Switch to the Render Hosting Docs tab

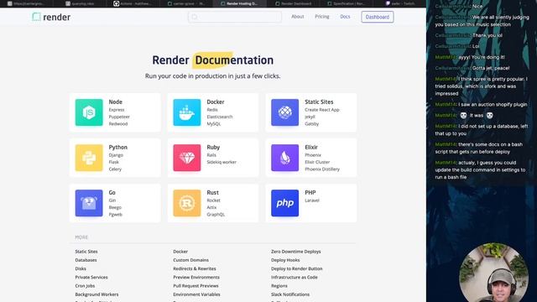[240, 3]
